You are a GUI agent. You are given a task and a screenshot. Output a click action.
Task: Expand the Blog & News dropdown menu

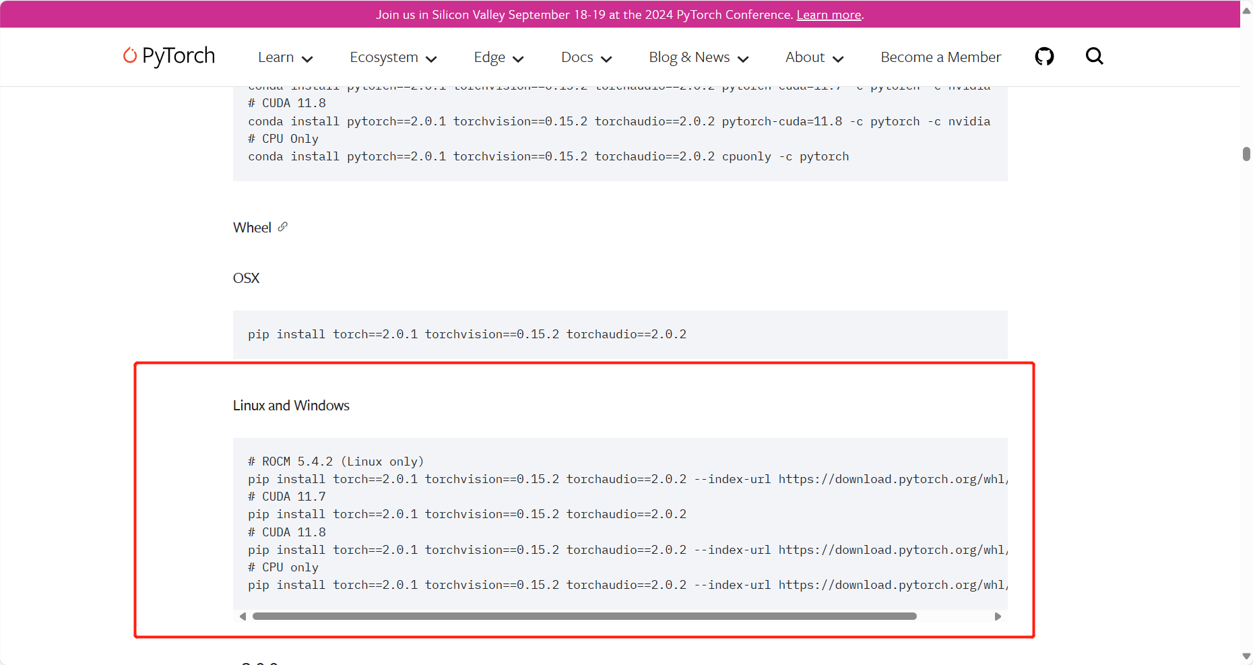[x=699, y=57]
